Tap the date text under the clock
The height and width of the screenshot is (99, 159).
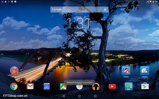[79, 32]
